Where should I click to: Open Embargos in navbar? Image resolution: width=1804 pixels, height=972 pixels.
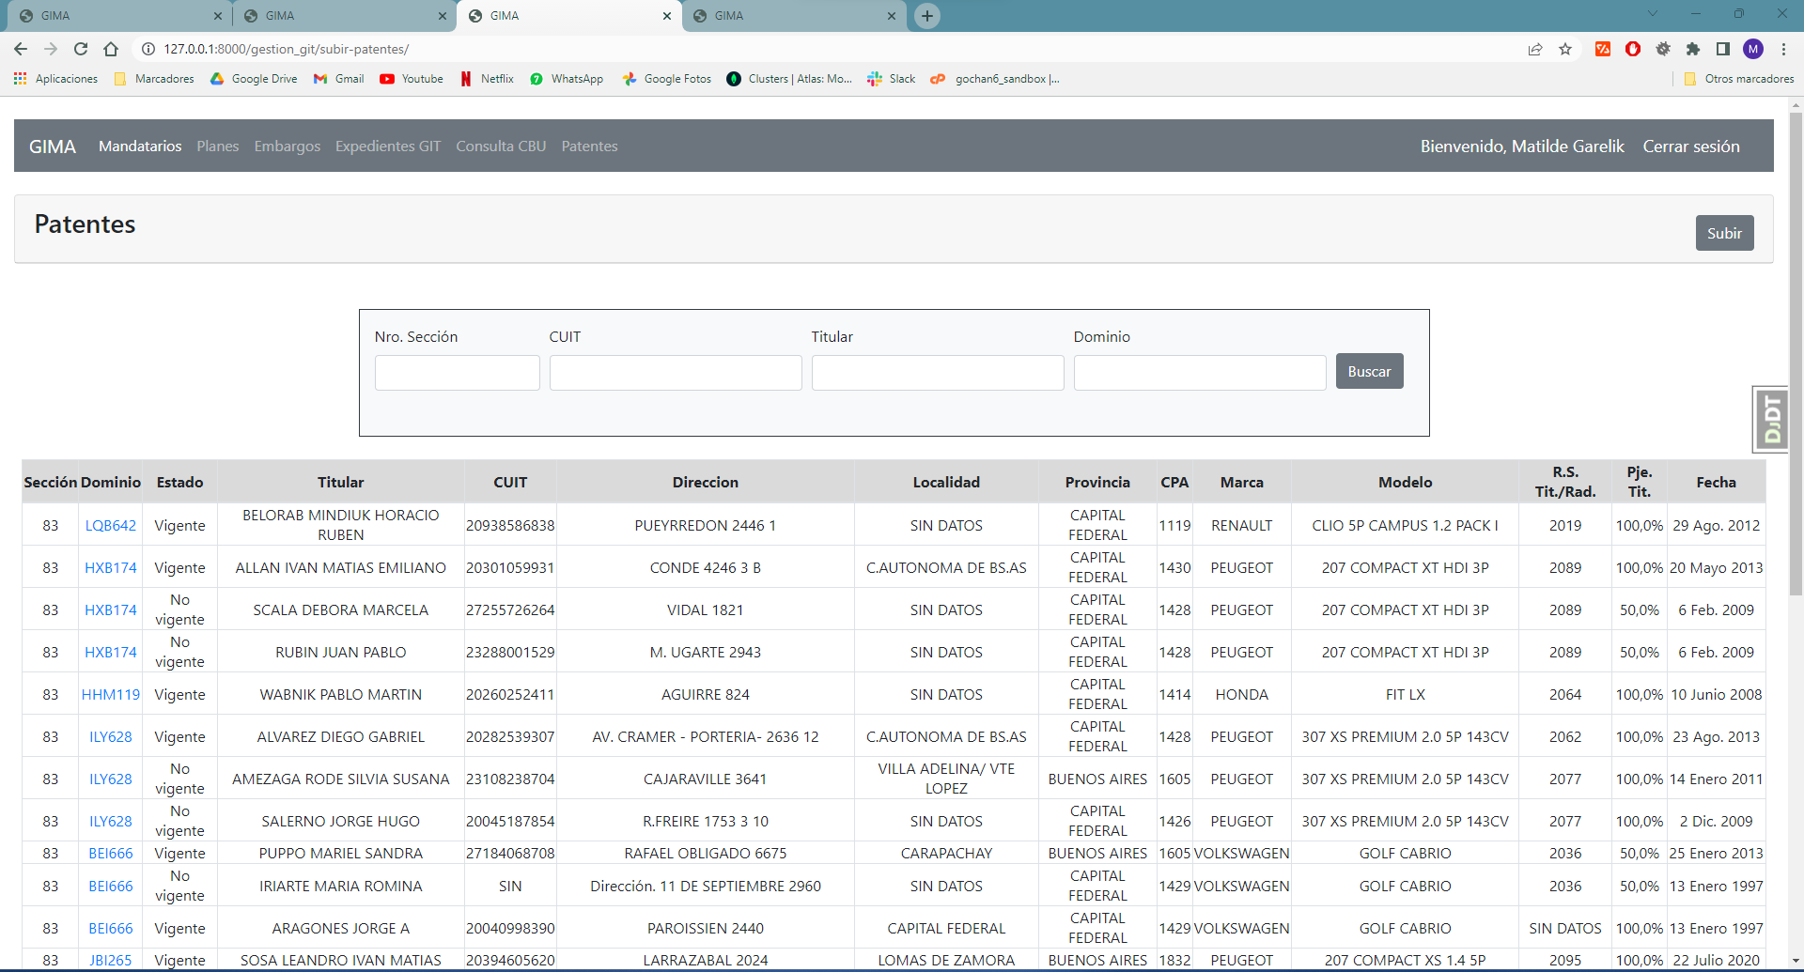[x=288, y=147]
